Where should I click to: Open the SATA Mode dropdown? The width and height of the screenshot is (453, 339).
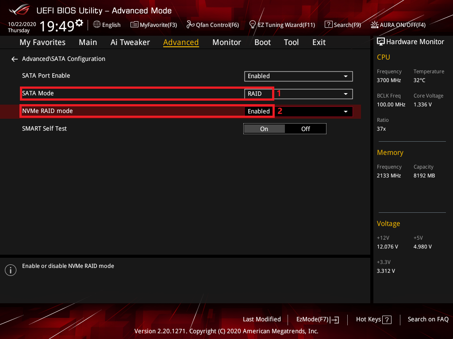click(299, 94)
